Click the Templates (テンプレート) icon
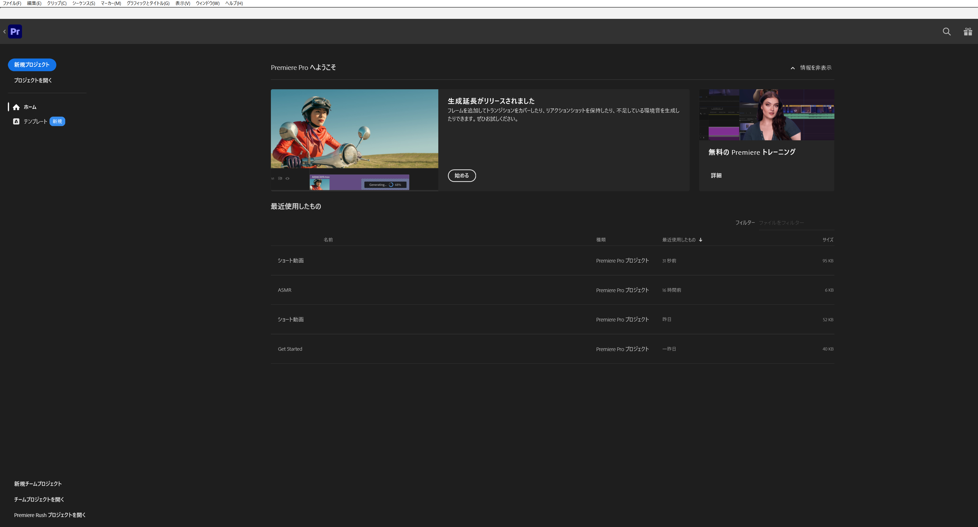This screenshot has width=978, height=527. pyautogui.click(x=16, y=121)
